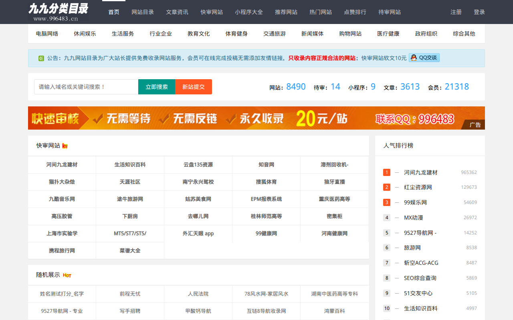Image resolution: width=513 pixels, height=320 pixels.
Task: Open the 首页 navigation tab
Action: pos(114,12)
